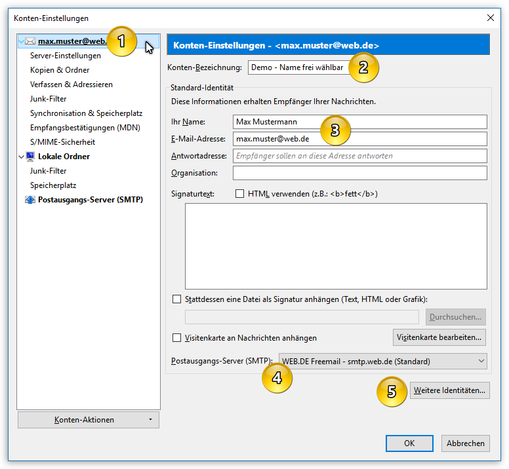
Task: Check Stattdessen eine Datei als Signatur anhängen
Action: tap(176, 299)
